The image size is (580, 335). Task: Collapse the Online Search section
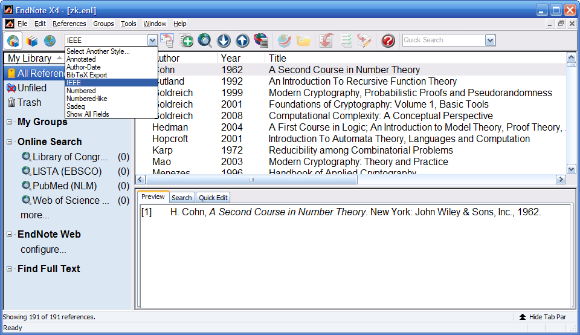coord(10,141)
